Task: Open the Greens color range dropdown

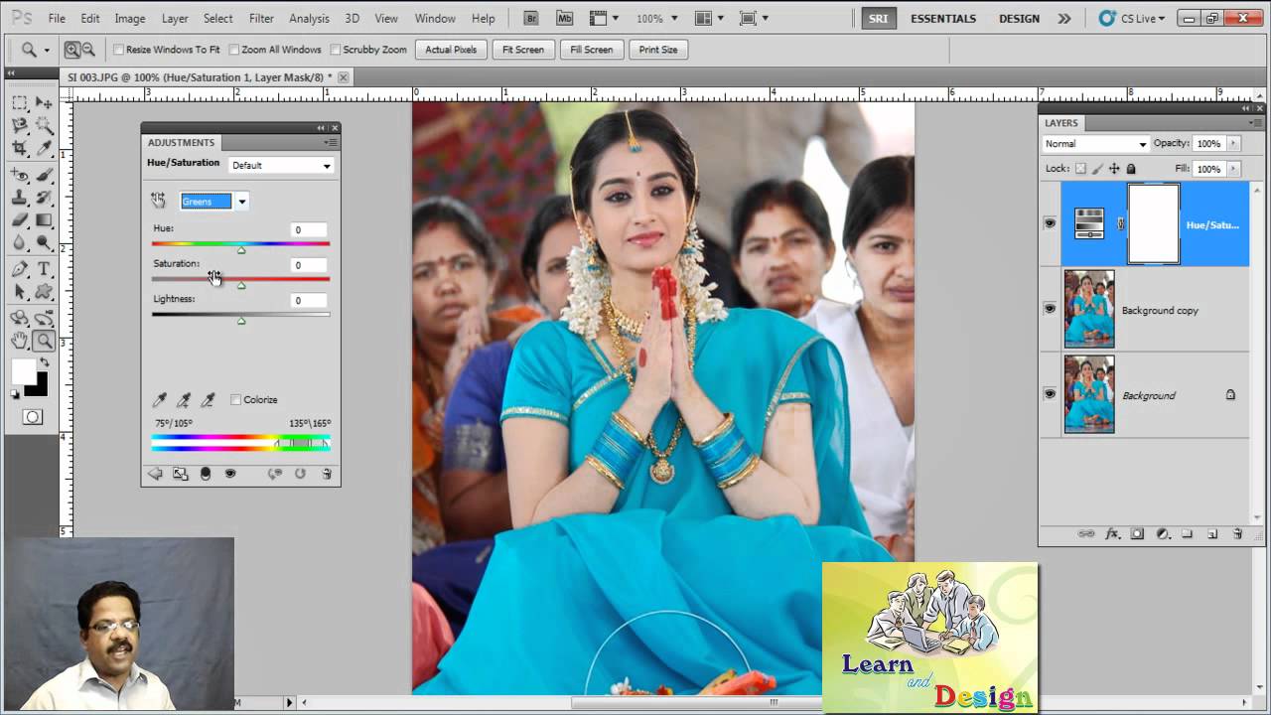Action: [x=213, y=201]
